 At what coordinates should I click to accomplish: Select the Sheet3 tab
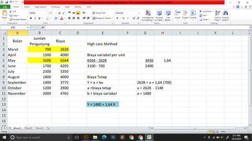39,128
